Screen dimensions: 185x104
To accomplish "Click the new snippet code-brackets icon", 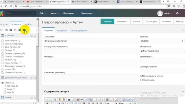I will (15, 30).
